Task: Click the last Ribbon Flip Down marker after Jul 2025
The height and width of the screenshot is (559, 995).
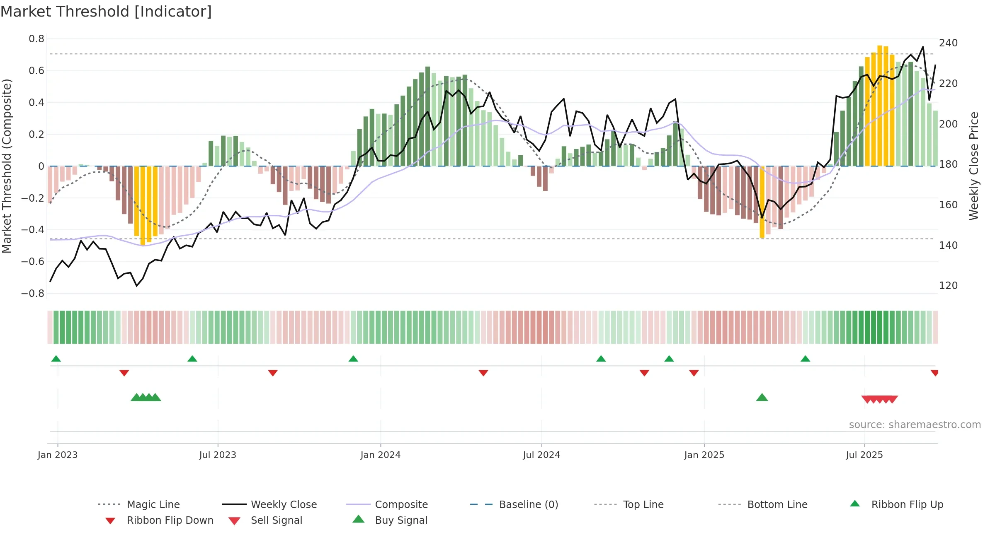Action: (x=934, y=373)
